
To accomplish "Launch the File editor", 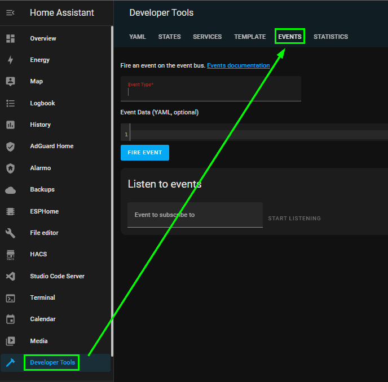I will coord(55,233).
